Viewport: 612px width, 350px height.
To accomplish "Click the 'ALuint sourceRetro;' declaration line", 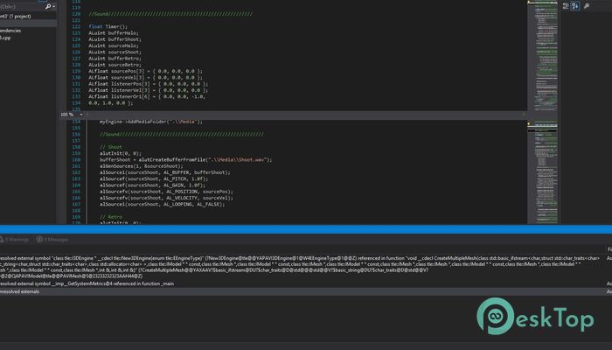I will pyautogui.click(x=115, y=65).
